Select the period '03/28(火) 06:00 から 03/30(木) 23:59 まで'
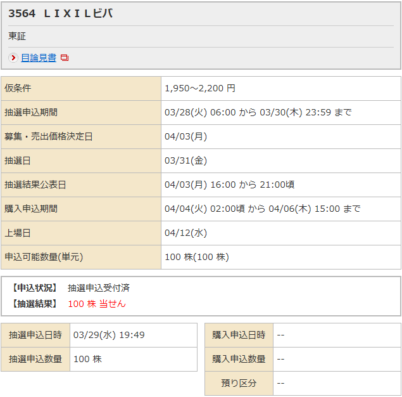This screenshot has height=397, width=402. (x=258, y=112)
